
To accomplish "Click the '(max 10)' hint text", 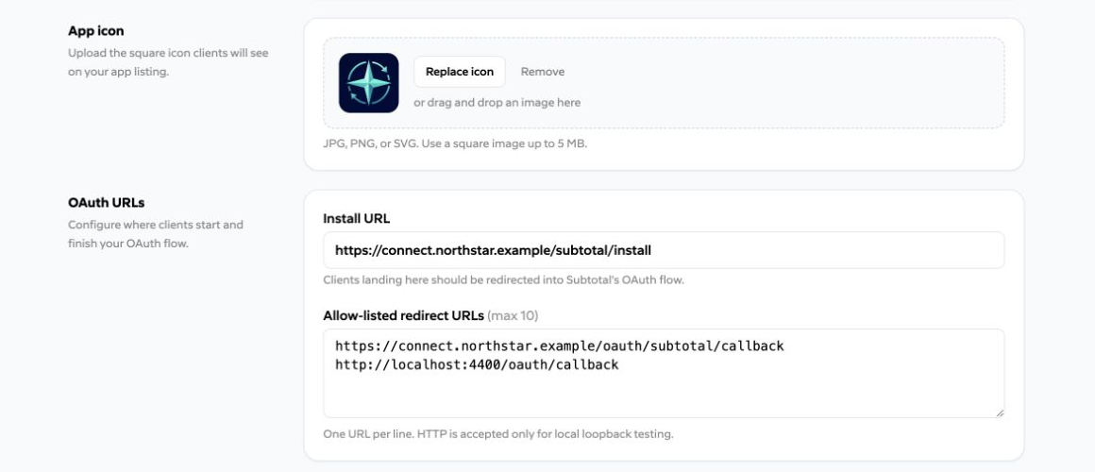I will (x=513, y=315).
